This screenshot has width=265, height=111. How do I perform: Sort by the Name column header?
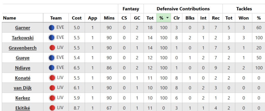pos(10,18)
